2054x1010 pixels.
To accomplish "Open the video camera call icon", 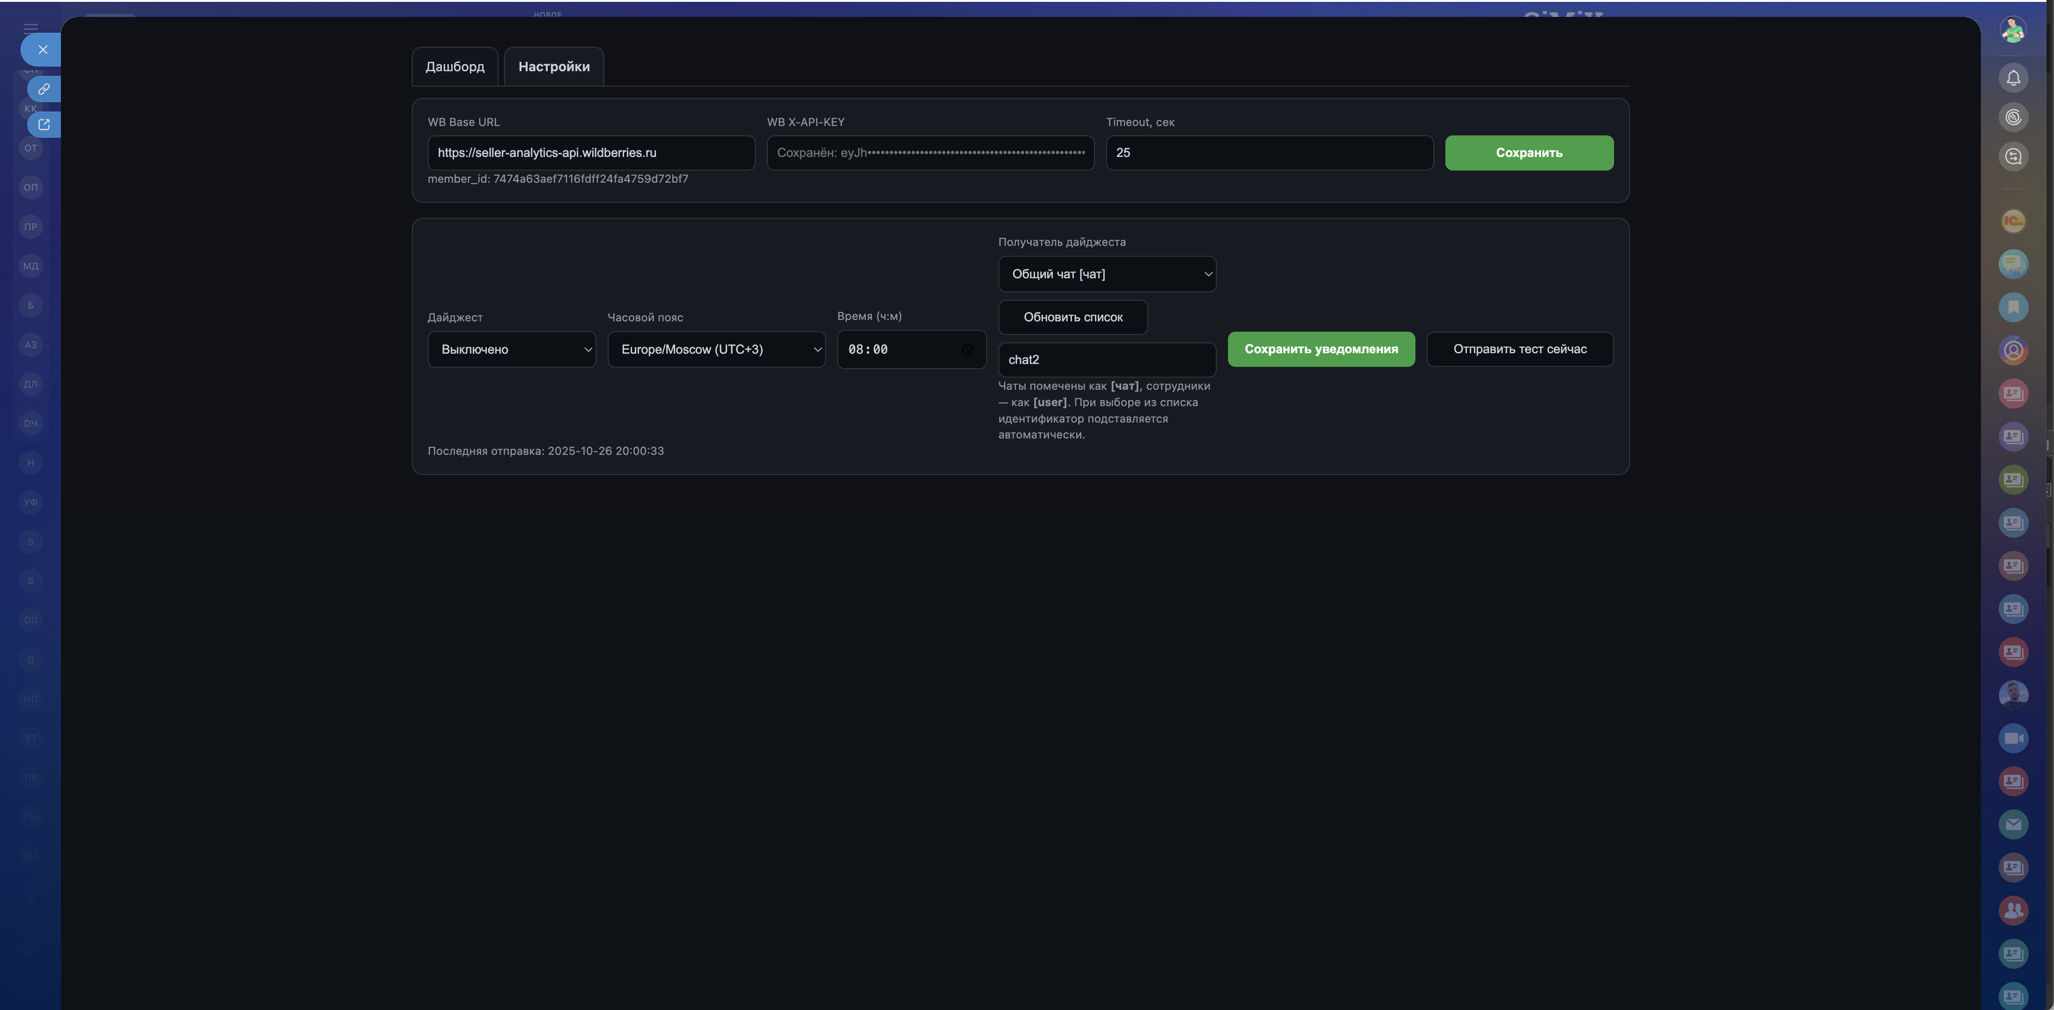I will [2013, 738].
